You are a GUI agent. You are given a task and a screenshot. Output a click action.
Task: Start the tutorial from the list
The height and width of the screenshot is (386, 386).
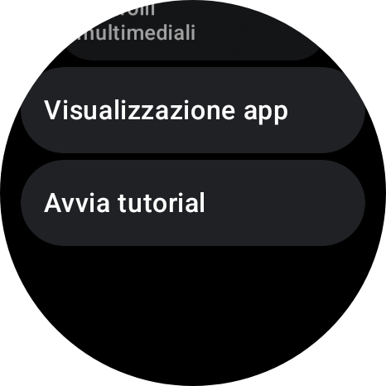[x=193, y=203]
